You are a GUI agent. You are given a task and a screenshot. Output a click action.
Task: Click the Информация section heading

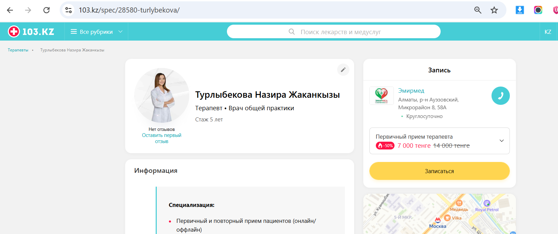pyautogui.click(x=156, y=171)
